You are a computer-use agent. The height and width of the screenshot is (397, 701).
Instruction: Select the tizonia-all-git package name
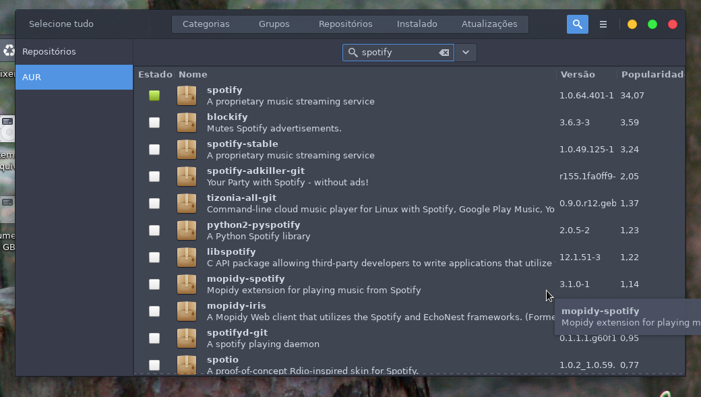coord(241,197)
